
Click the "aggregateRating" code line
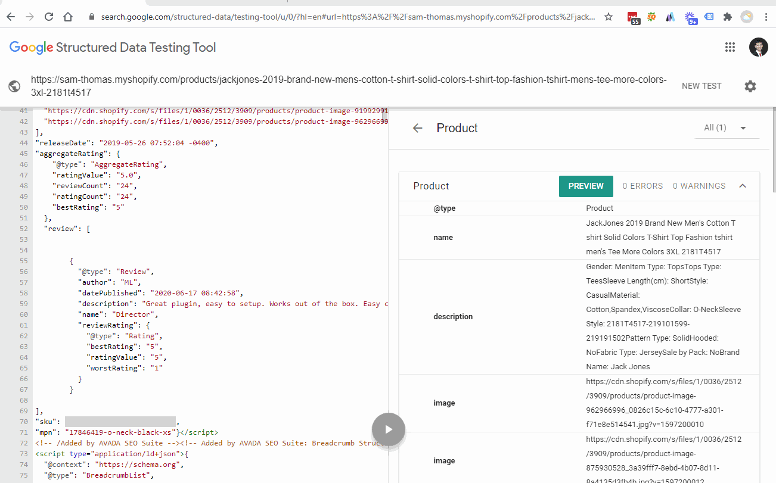(x=78, y=154)
